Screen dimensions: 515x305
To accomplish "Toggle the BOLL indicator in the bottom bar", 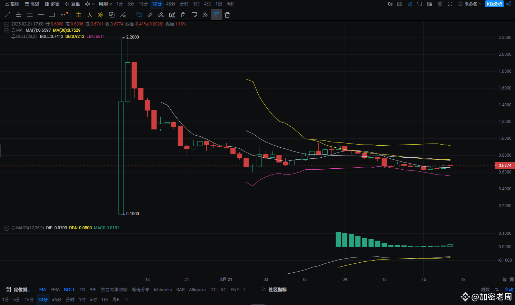I will 69,290.
